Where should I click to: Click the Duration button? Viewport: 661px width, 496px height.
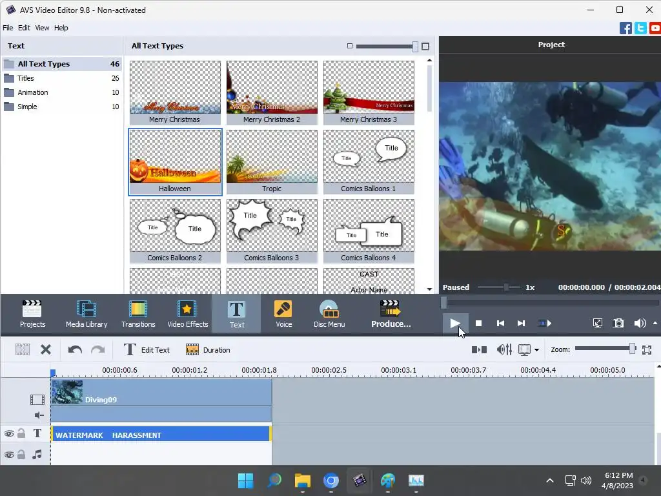click(x=208, y=349)
